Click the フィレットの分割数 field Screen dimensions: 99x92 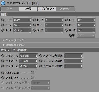coord(41,88)
